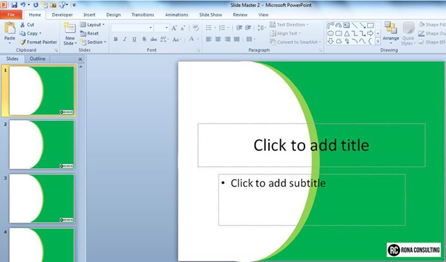Viewport: 446px width, 262px height.
Task: Open the Design tab
Action: (x=114, y=15)
